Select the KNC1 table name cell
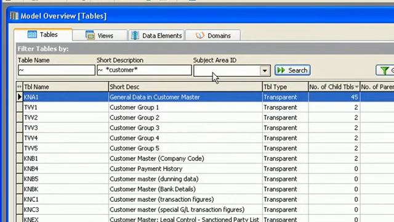Image resolution: width=394 pixels, height=222 pixels. (66, 199)
